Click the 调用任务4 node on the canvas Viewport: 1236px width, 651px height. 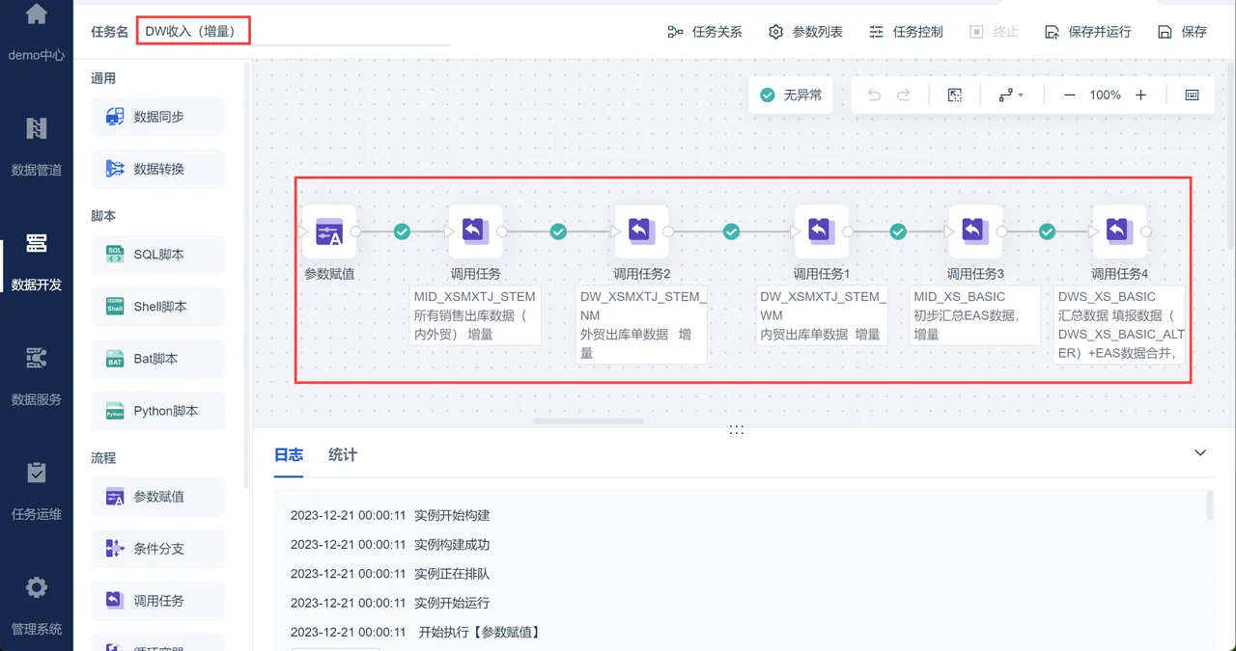tap(1119, 231)
